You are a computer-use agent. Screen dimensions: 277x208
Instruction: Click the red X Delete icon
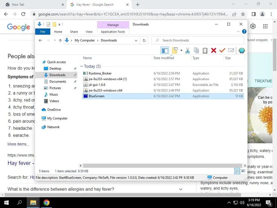214,51
